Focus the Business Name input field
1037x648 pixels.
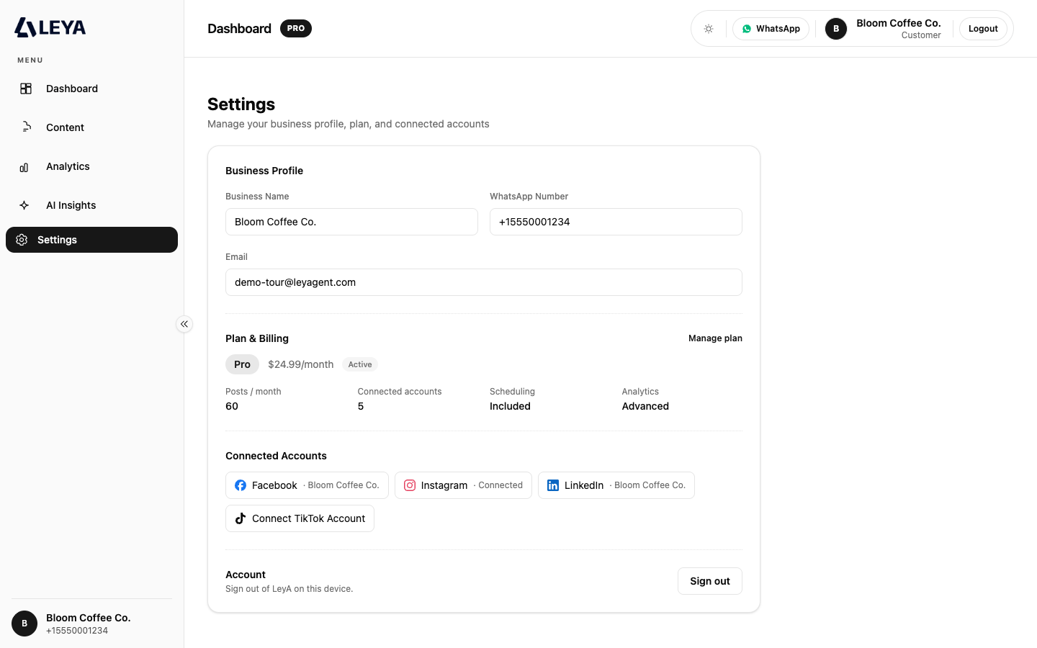pos(351,222)
